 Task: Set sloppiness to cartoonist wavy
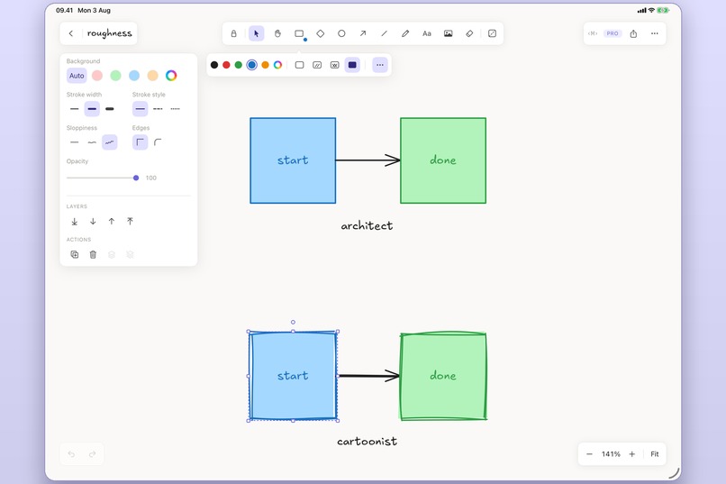pos(110,142)
